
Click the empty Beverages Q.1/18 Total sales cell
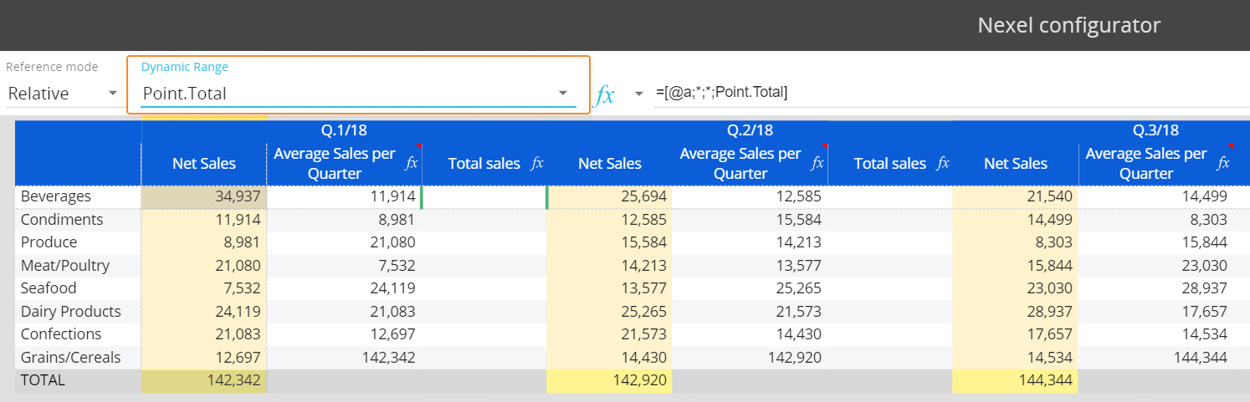(x=484, y=196)
